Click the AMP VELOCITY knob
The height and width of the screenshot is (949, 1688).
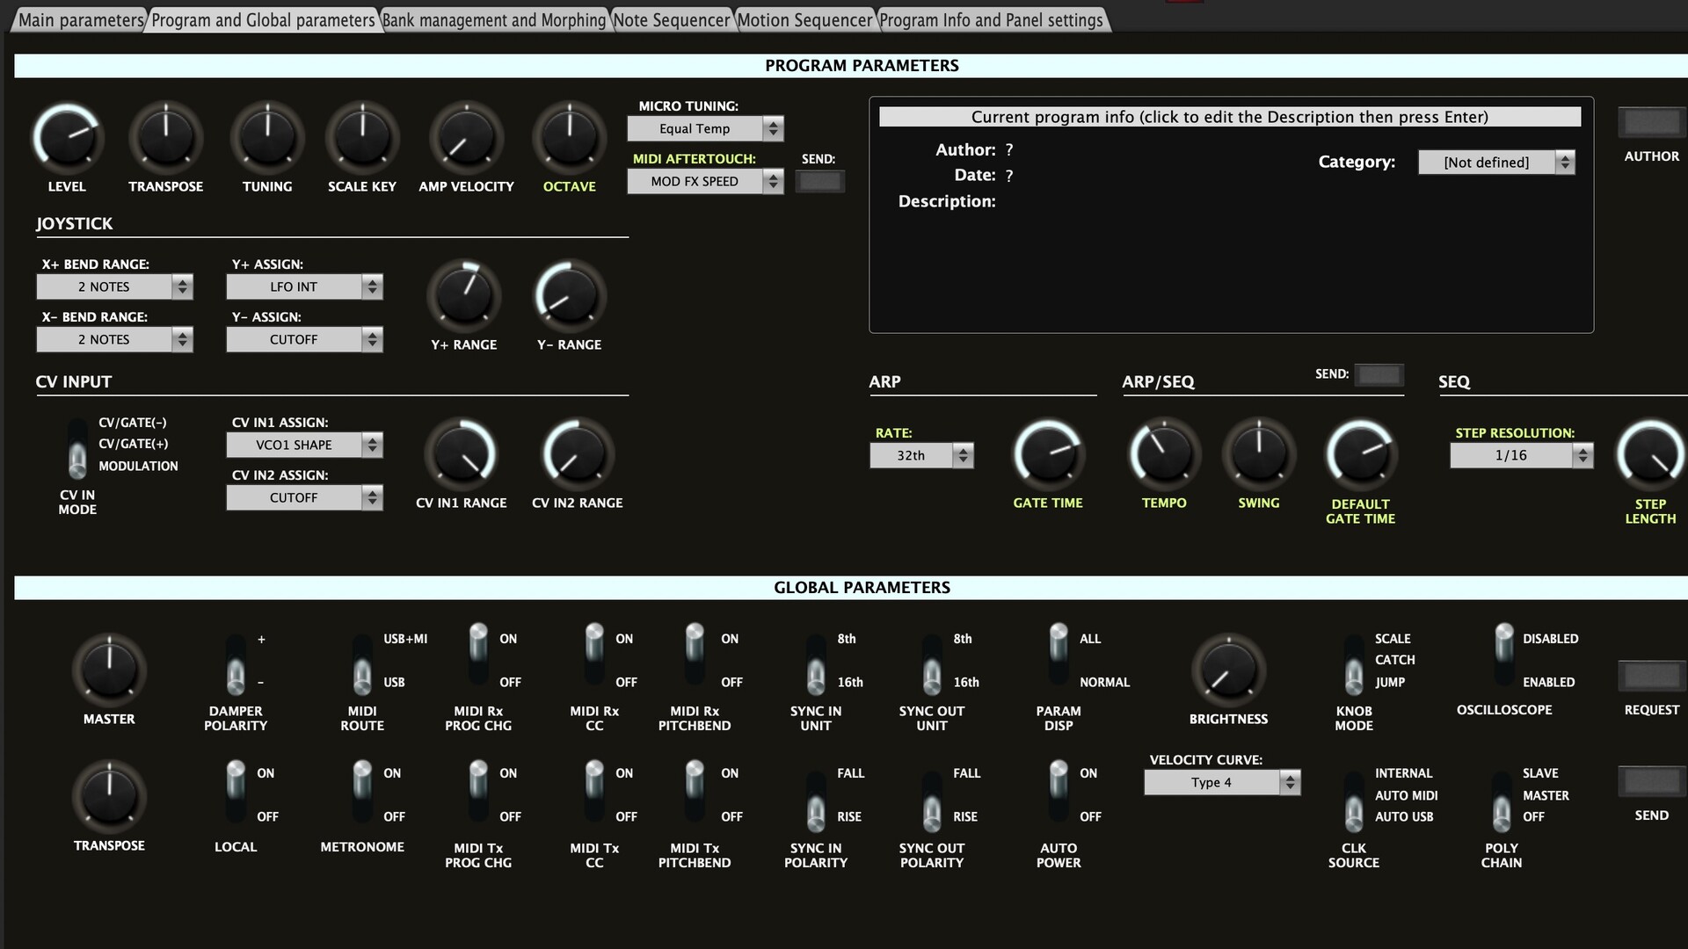466,138
